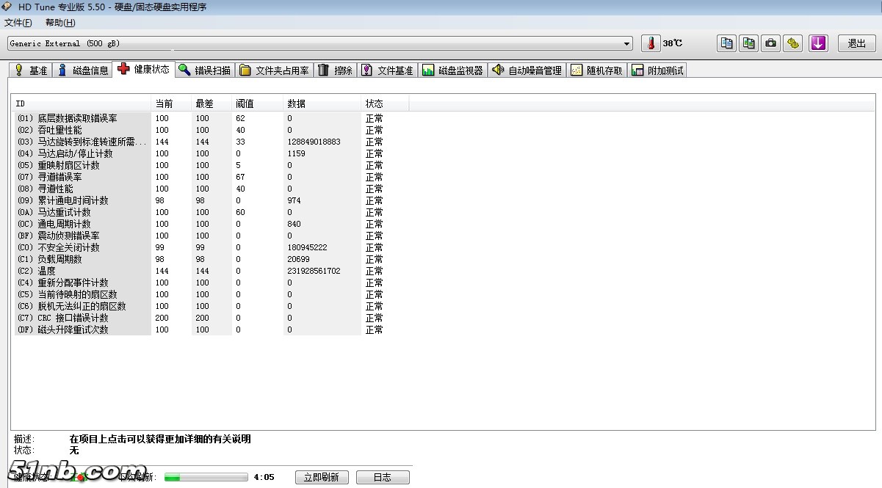Open the drive selection dropdown
This screenshot has height=488, width=882.
(x=626, y=44)
